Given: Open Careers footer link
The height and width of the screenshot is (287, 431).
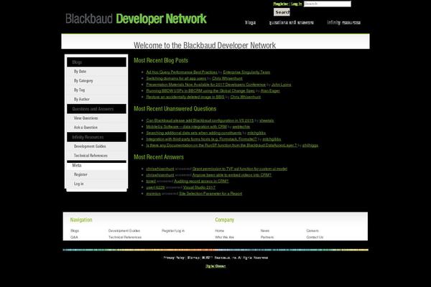Looking at the screenshot, I should (312, 231).
